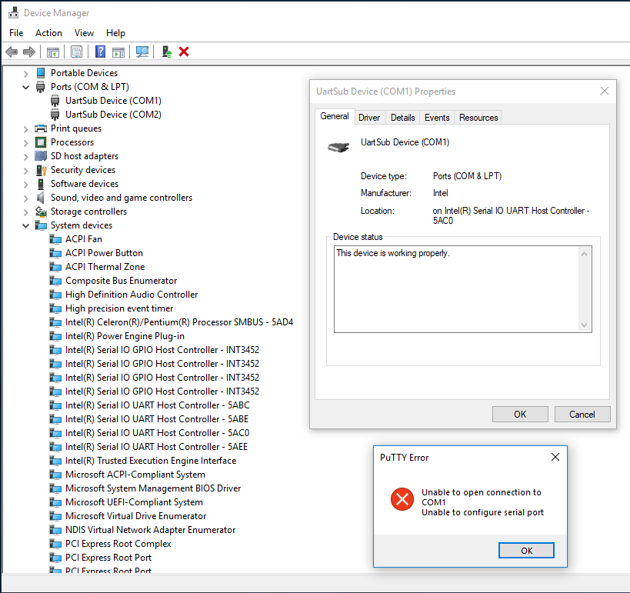Screen dimensions: 630x593
Task: Select Intel(R) Trusted Execution Engine Interface
Action: coord(151,461)
